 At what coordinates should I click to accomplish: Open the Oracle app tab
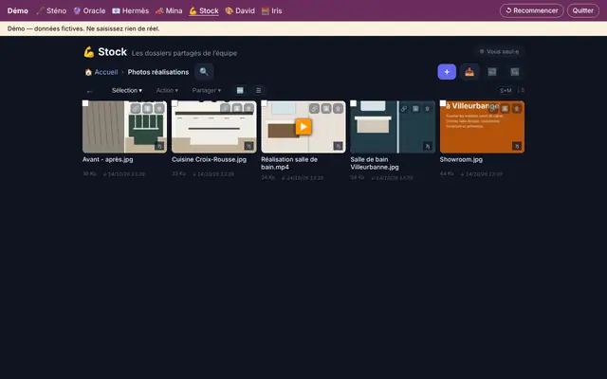click(89, 10)
